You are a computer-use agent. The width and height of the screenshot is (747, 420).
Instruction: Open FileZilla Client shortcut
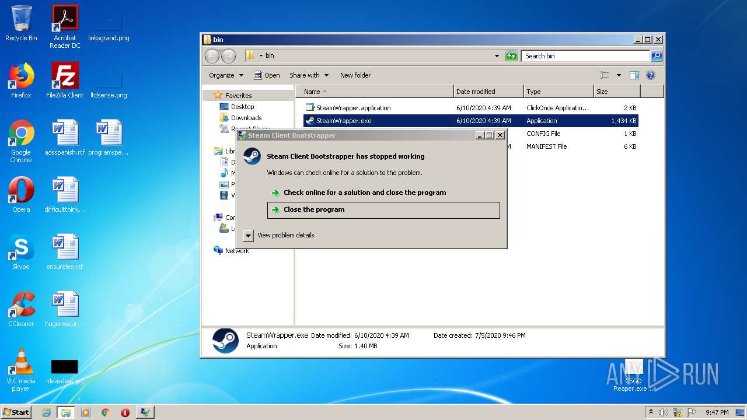click(65, 81)
